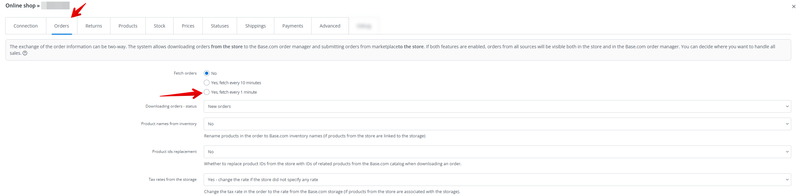The width and height of the screenshot is (799, 196).
Task: Expand the Product names from inventory dropdown
Action: click(497, 124)
